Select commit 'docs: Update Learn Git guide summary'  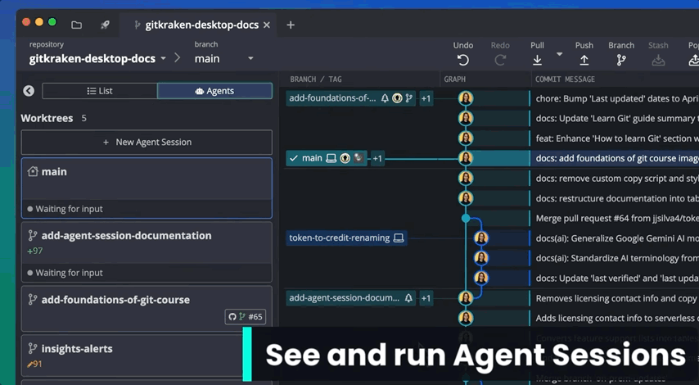[x=616, y=118]
